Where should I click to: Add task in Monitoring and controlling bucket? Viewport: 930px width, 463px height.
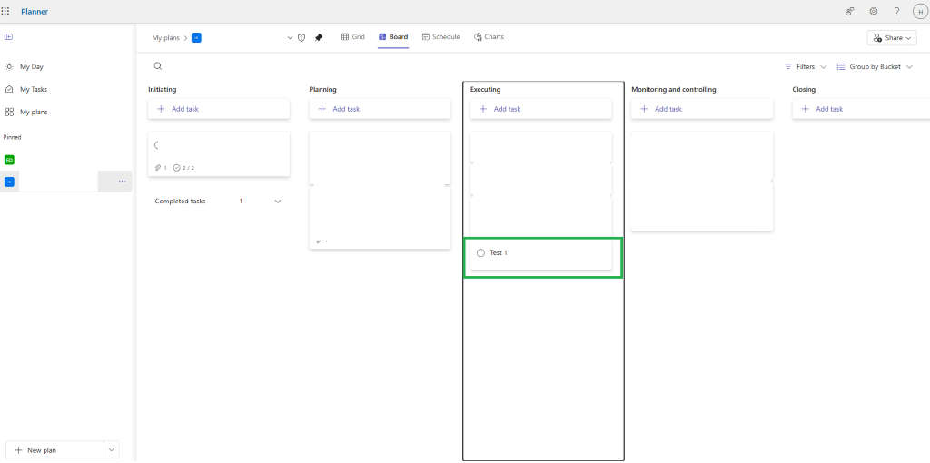702,109
